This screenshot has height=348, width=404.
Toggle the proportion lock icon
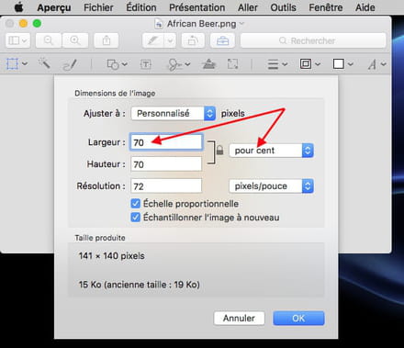click(219, 150)
